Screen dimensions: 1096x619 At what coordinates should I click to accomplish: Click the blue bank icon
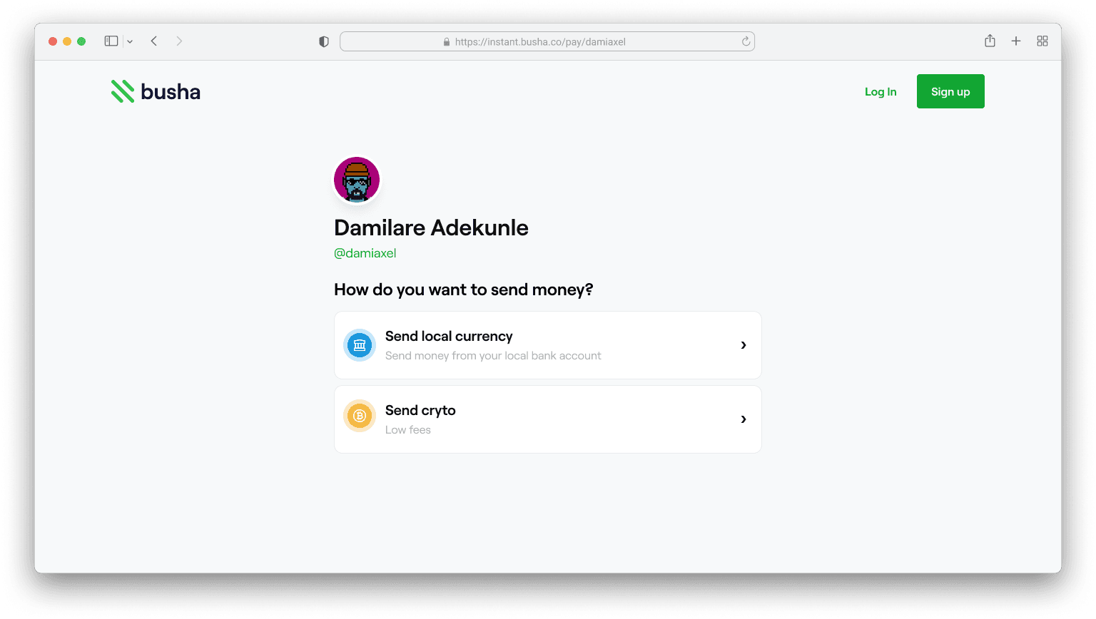point(360,345)
